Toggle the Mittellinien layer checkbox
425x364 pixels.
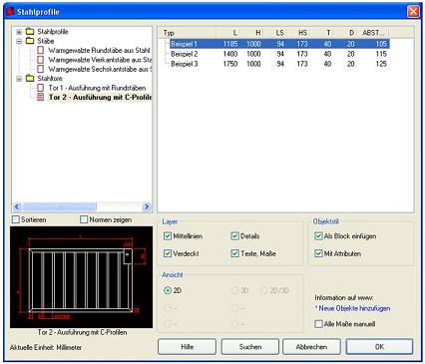168,236
